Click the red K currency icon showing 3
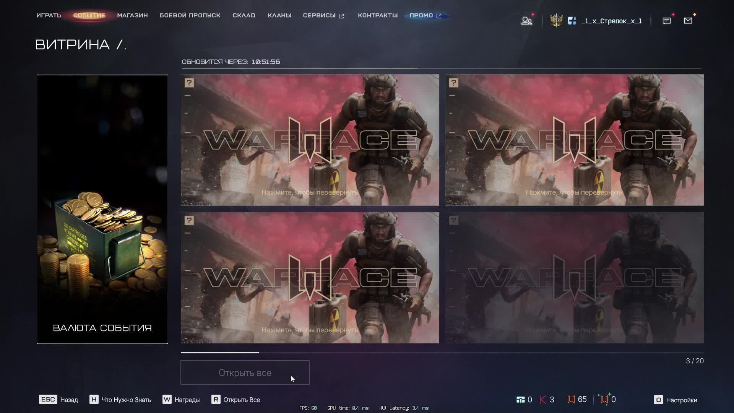 [542, 400]
